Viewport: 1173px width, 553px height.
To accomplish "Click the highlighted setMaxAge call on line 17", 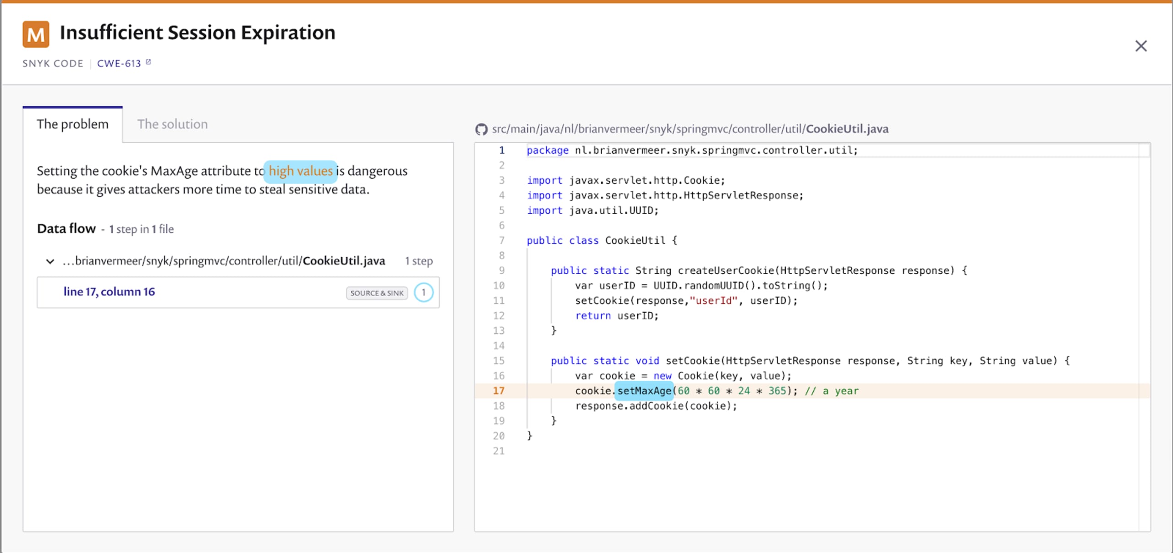I will (x=644, y=391).
